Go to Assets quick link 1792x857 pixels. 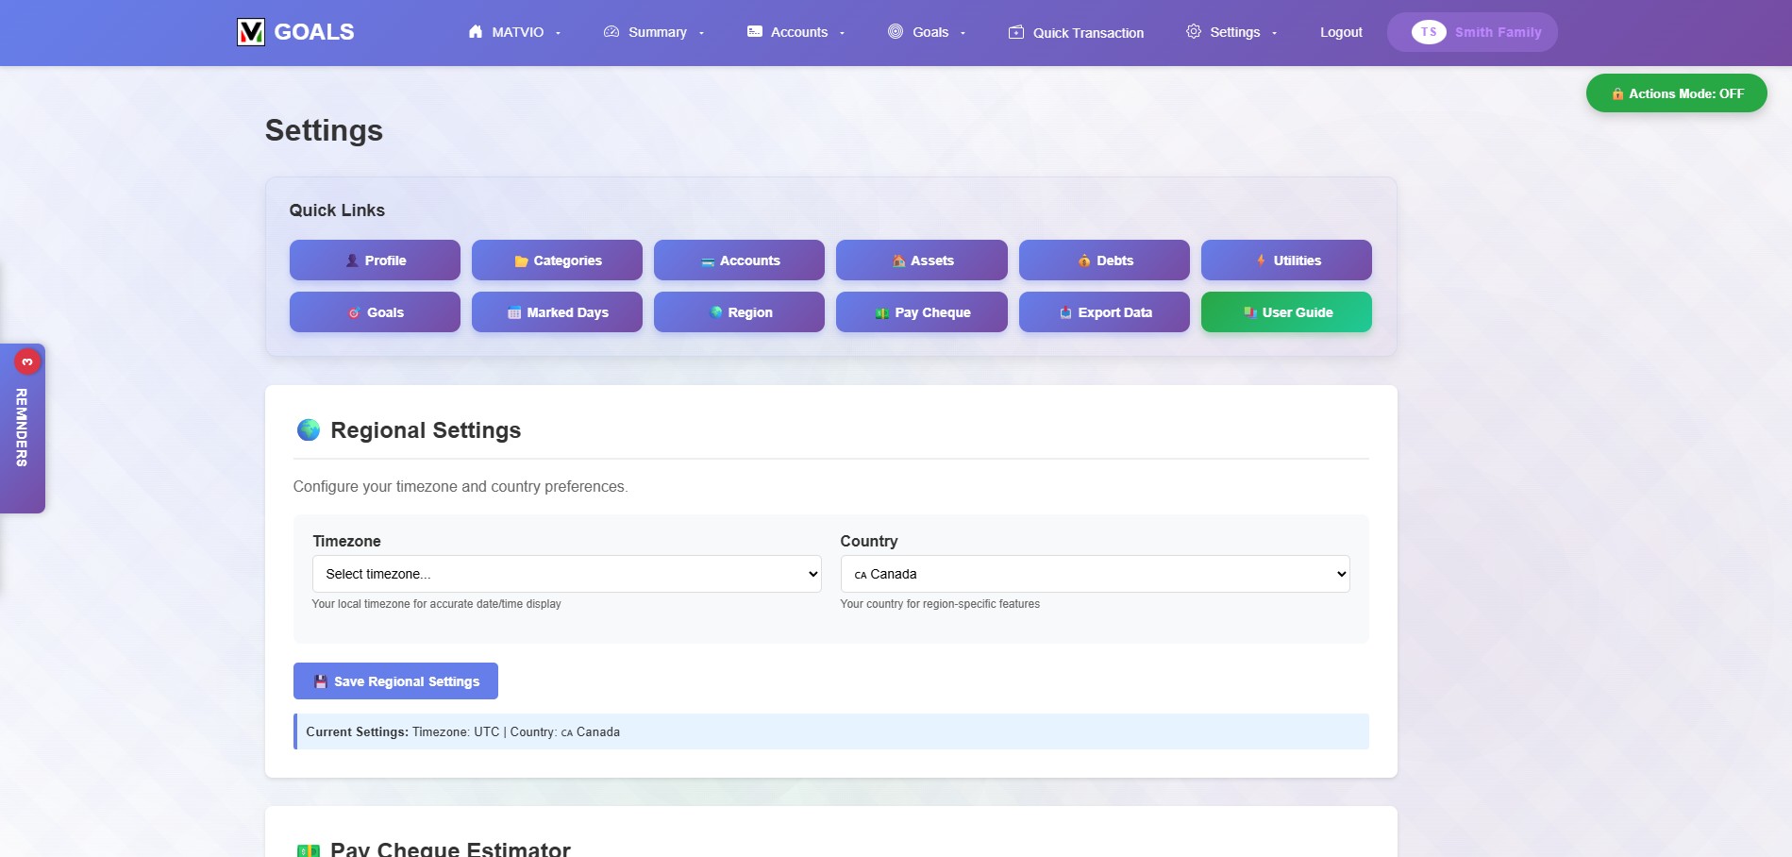point(921,260)
